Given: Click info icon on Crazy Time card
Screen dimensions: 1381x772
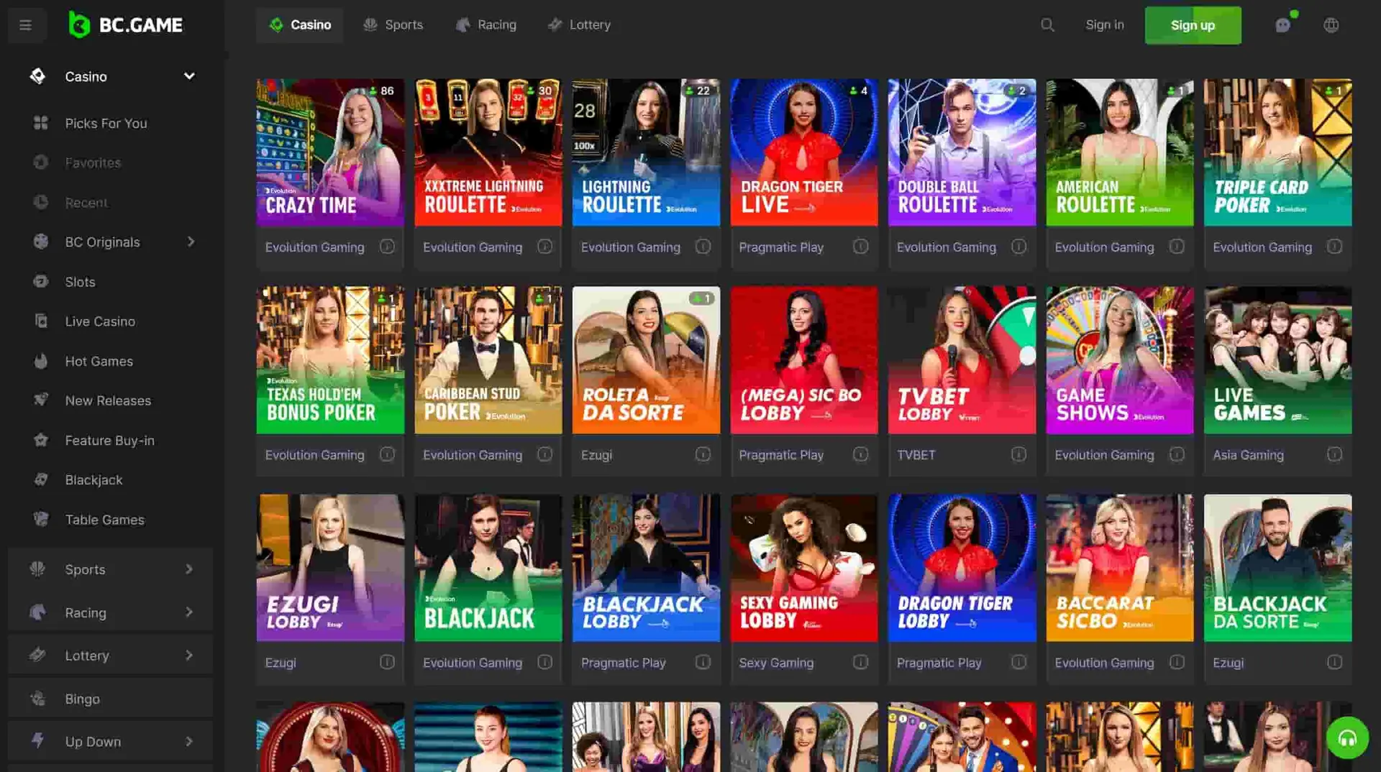Looking at the screenshot, I should tap(387, 247).
